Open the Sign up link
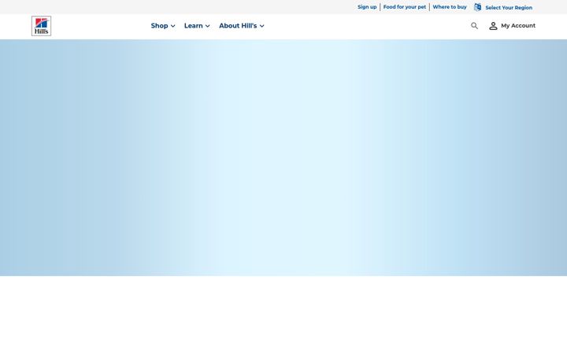Screen dimensions: 567x354 367,7
